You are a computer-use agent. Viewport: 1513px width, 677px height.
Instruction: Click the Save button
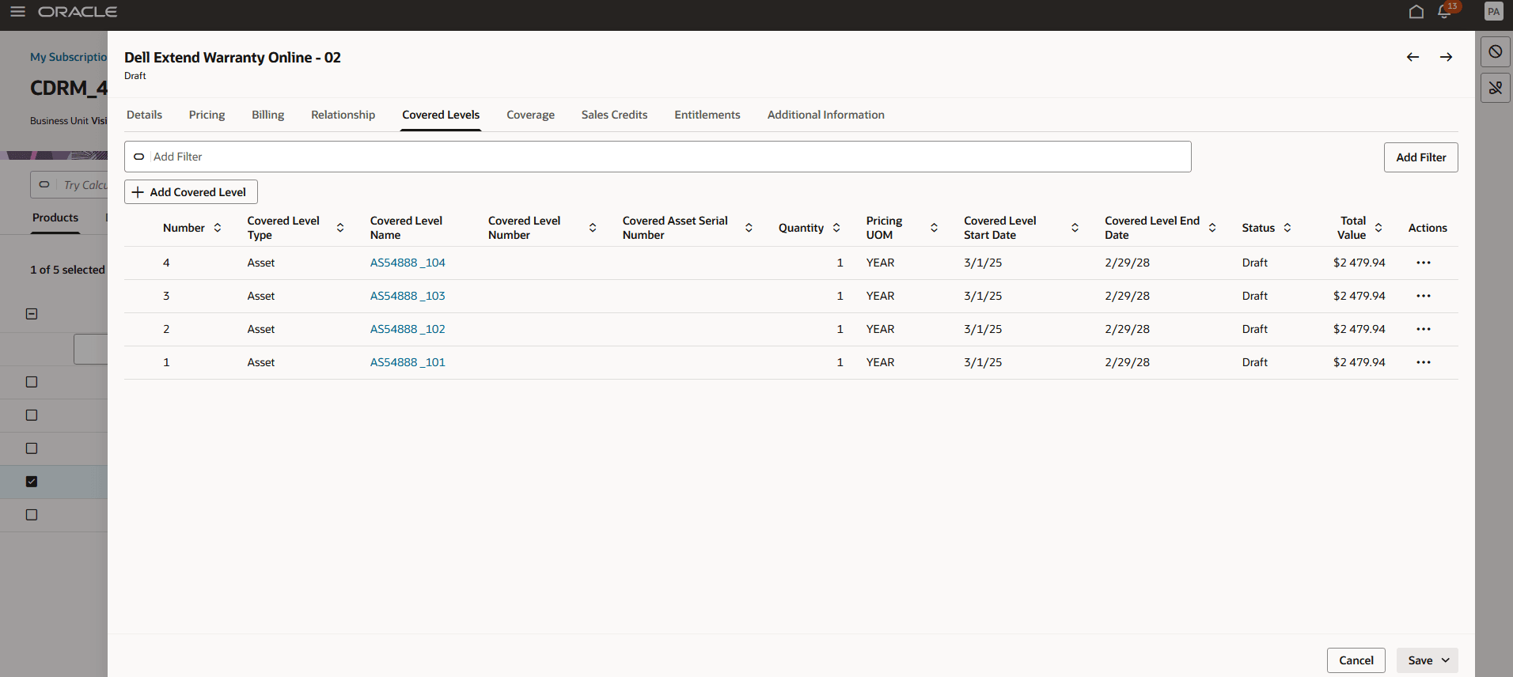[1420, 660]
